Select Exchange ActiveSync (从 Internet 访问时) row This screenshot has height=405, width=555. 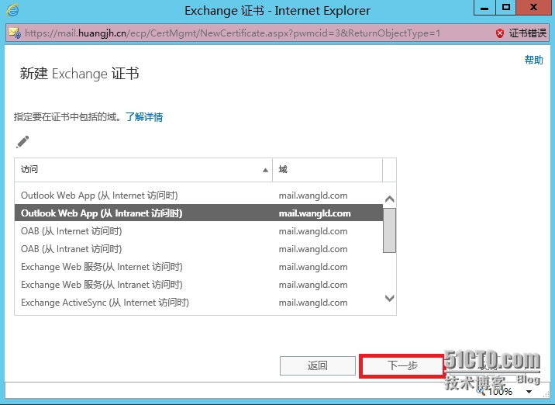click(198, 303)
